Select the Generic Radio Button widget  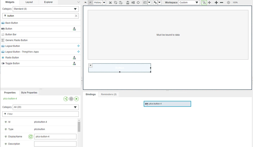pyautogui.click(x=41, y=40)
